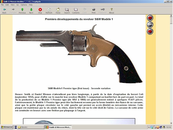
Task: Open the Edit menu
Action: tap(7, 5)
